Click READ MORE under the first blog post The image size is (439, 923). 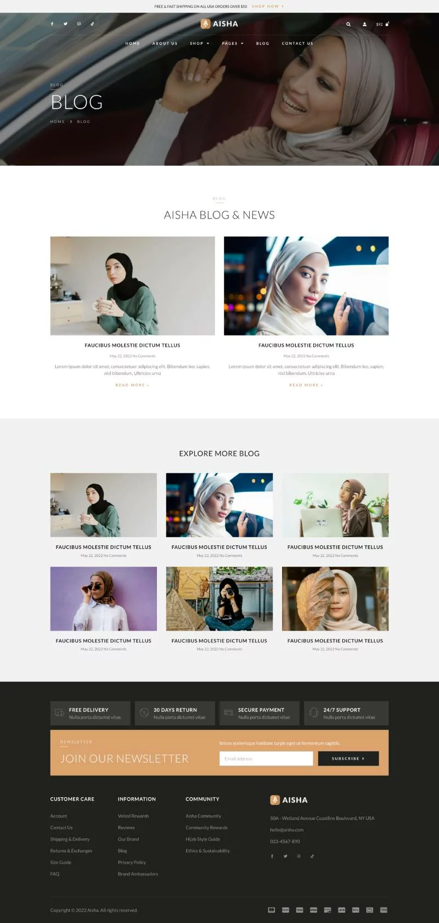(x=132, y=385)
